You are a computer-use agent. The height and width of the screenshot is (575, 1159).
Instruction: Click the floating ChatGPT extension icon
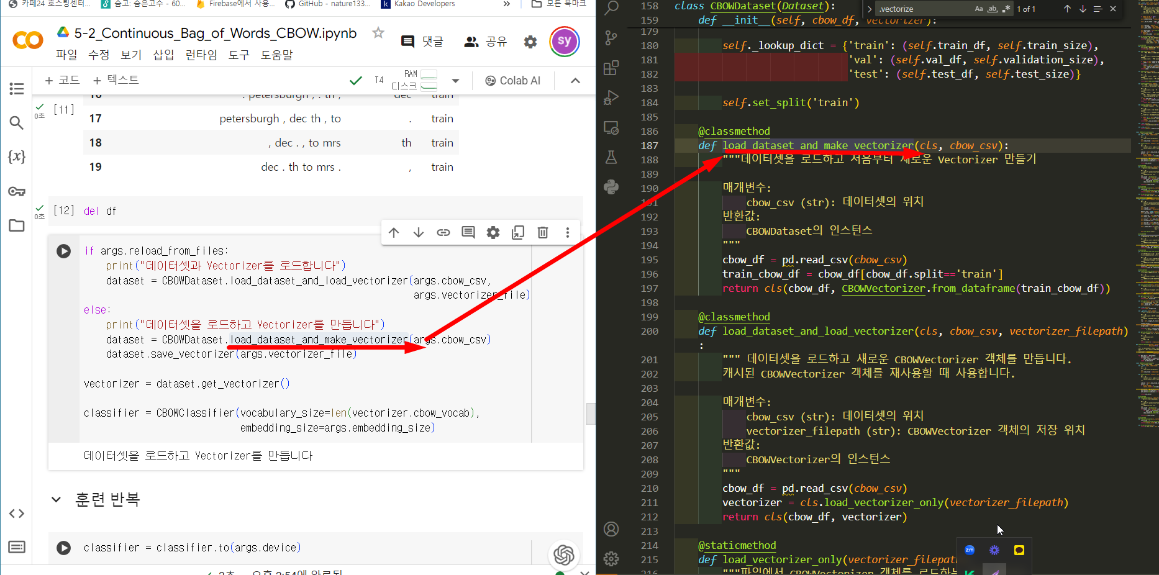(564, 555)
